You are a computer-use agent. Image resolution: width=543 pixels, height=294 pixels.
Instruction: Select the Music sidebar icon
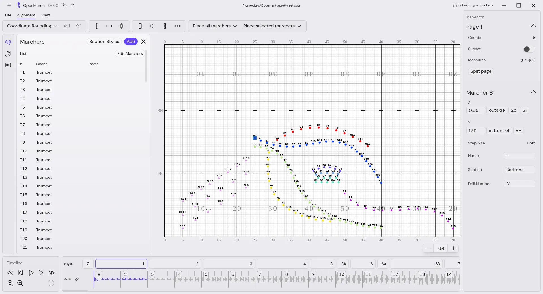point(8,53)
